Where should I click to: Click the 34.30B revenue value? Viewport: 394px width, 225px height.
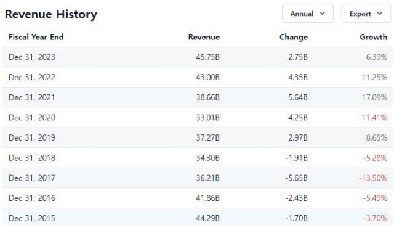[207, 158]
